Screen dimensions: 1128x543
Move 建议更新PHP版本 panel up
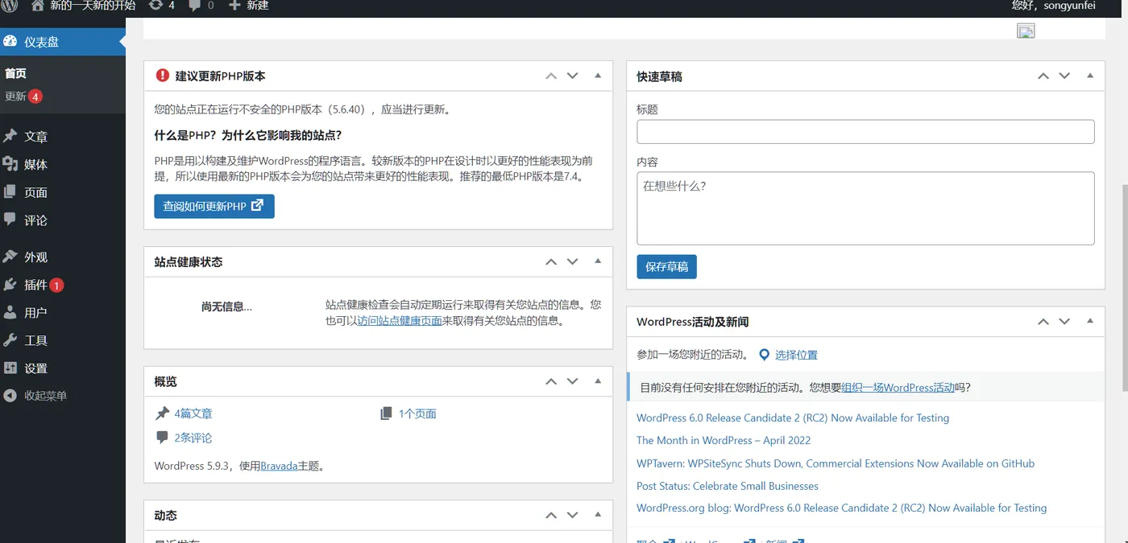[551, 76]
